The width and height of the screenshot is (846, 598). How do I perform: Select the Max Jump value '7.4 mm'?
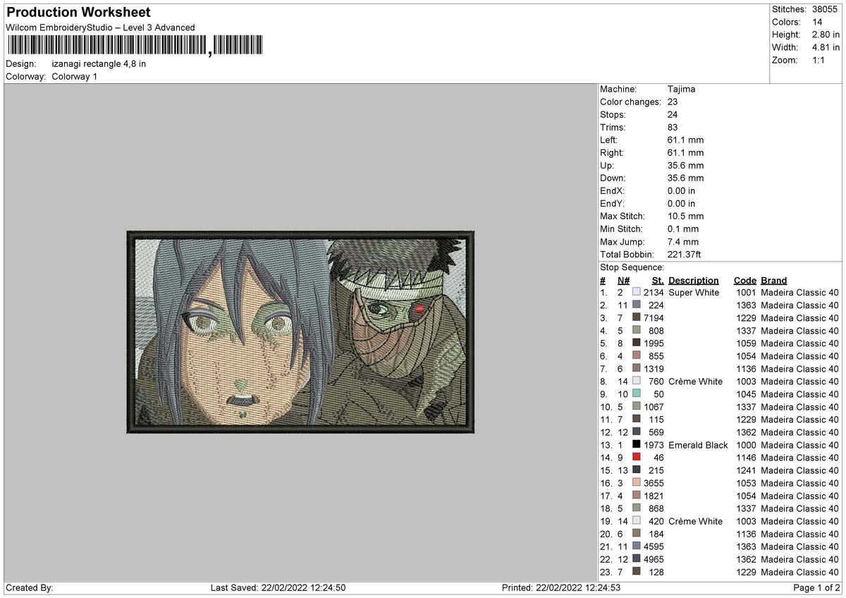pos(684,242)
